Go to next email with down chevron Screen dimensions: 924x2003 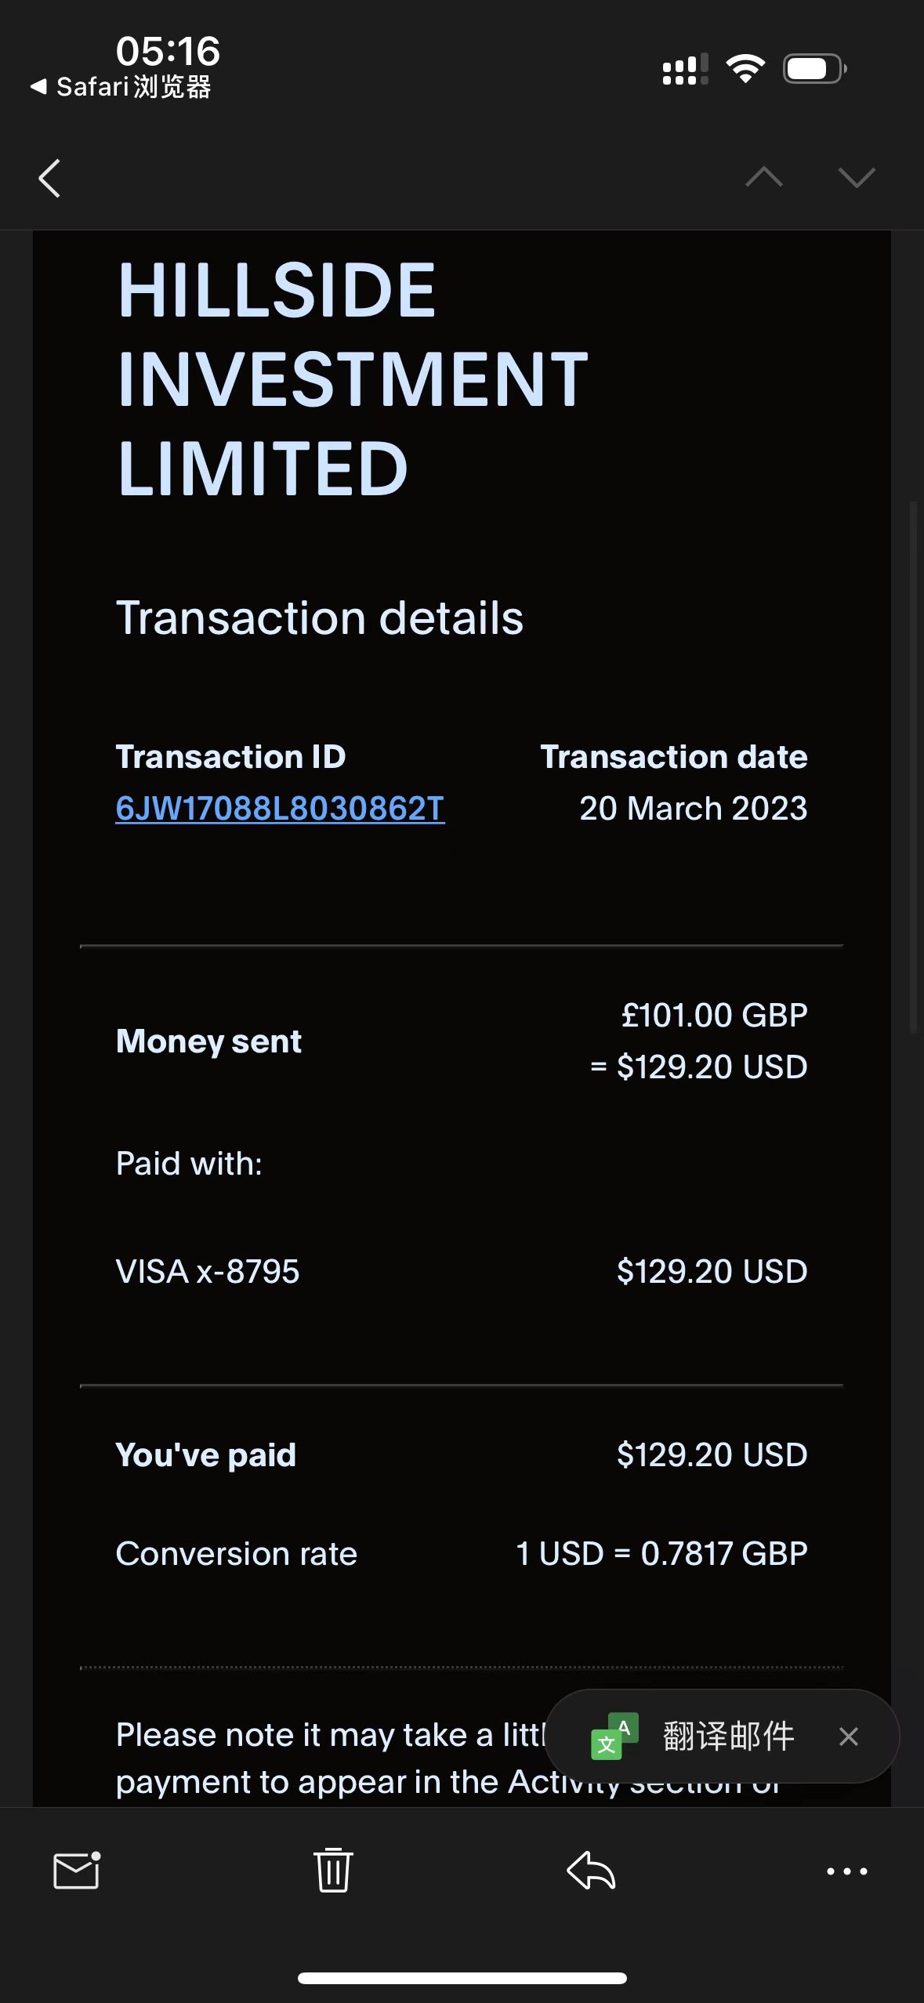click(x=856, y=178)
